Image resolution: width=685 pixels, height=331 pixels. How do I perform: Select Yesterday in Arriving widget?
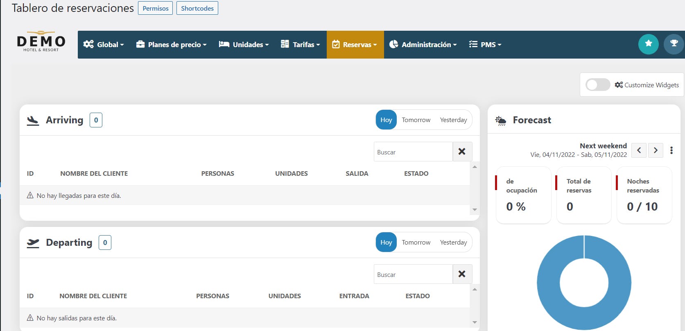click(453, 120)
